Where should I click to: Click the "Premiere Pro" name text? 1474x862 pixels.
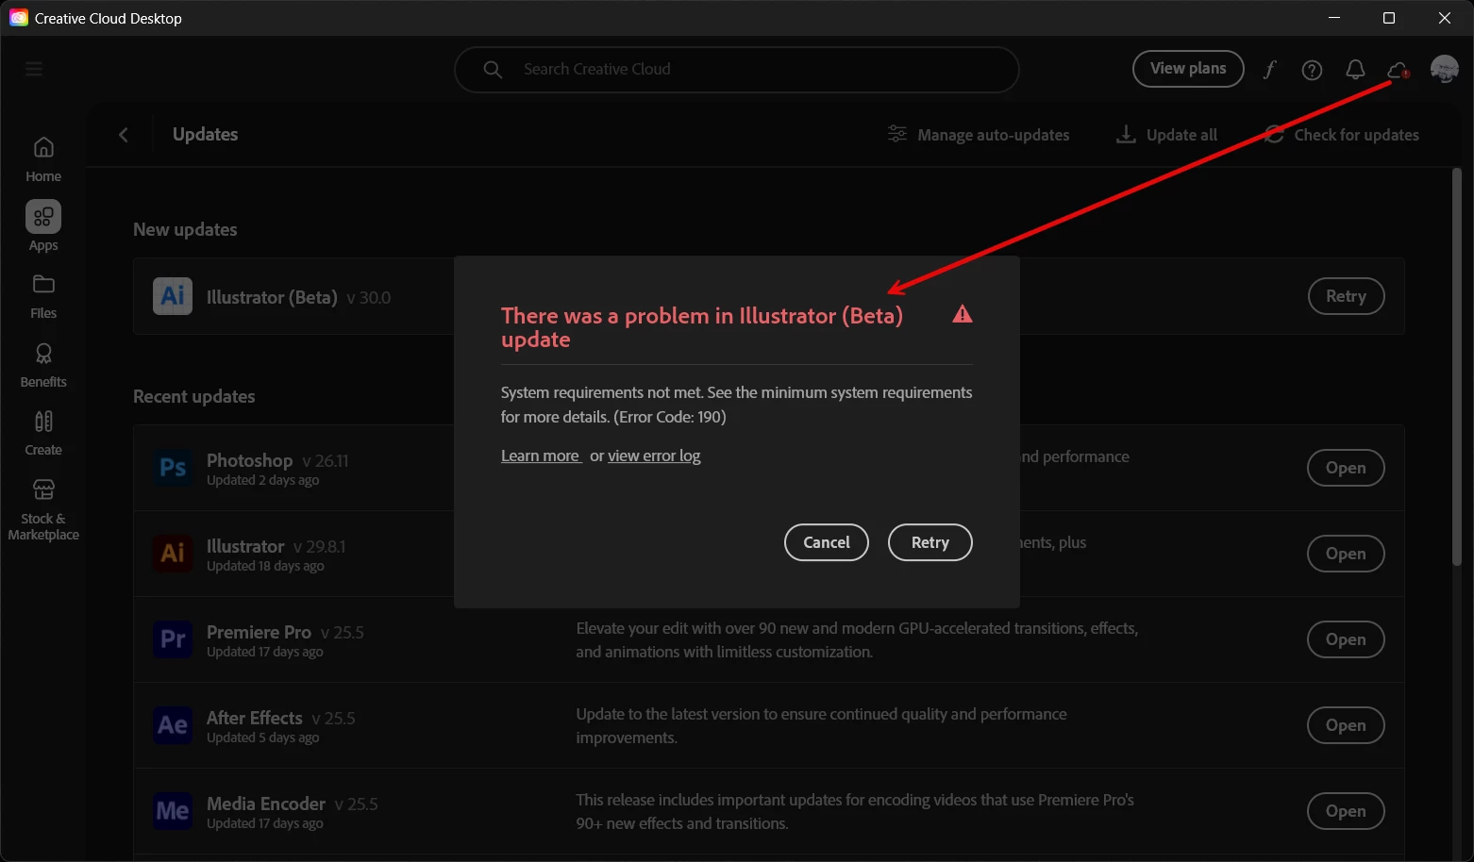pyautogui.click(x=259, y=632)
